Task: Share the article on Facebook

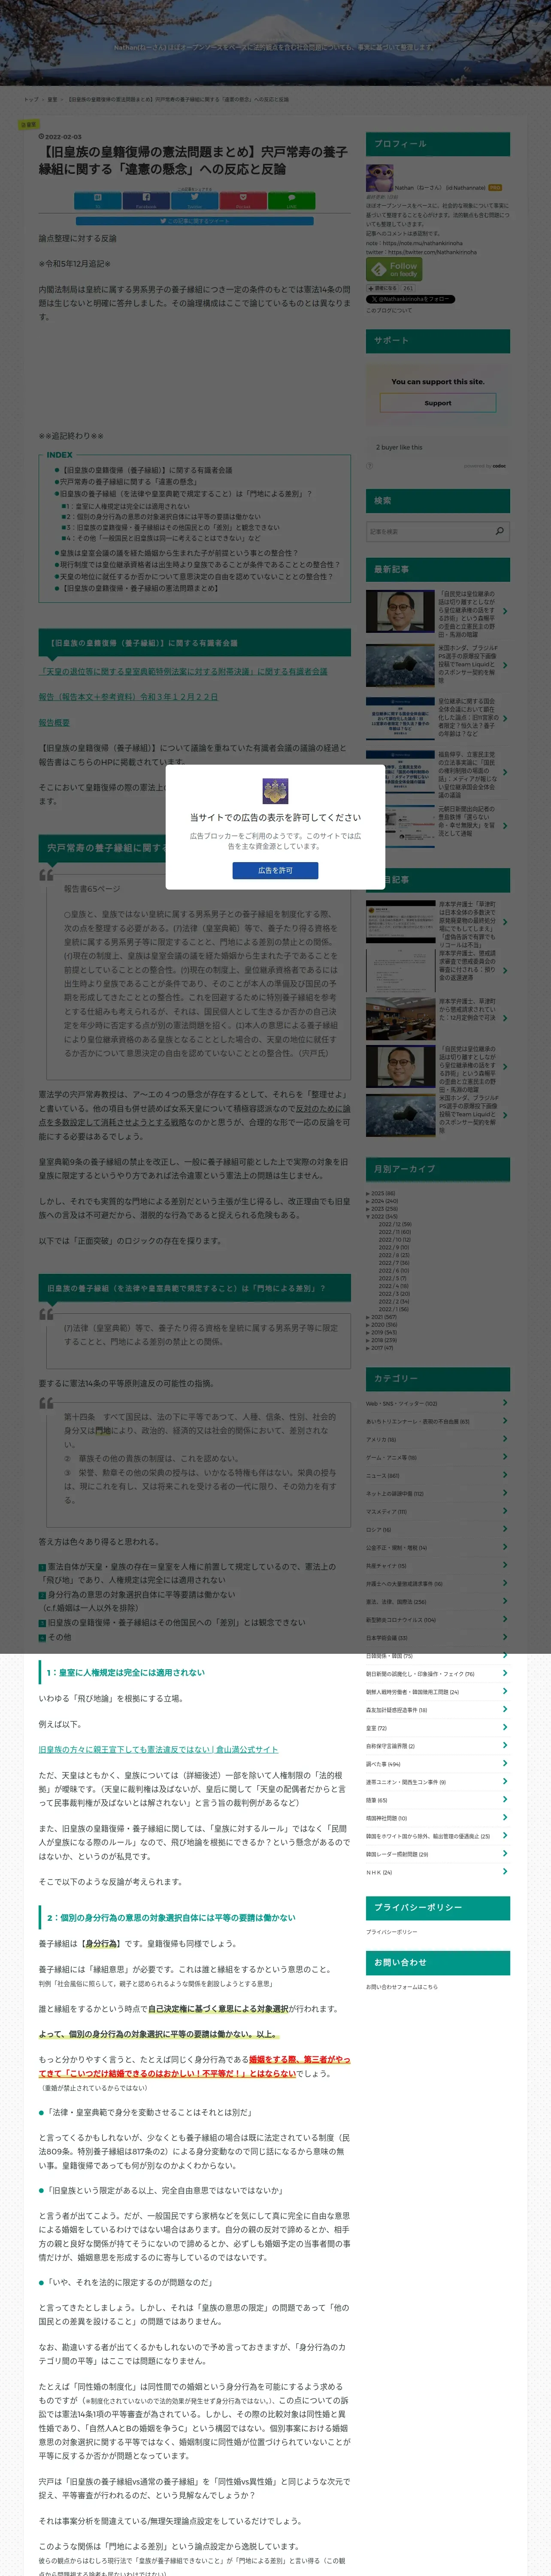Action: [146, 200]
